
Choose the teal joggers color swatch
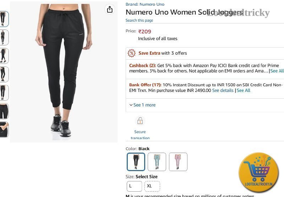(x=157, y=162)
